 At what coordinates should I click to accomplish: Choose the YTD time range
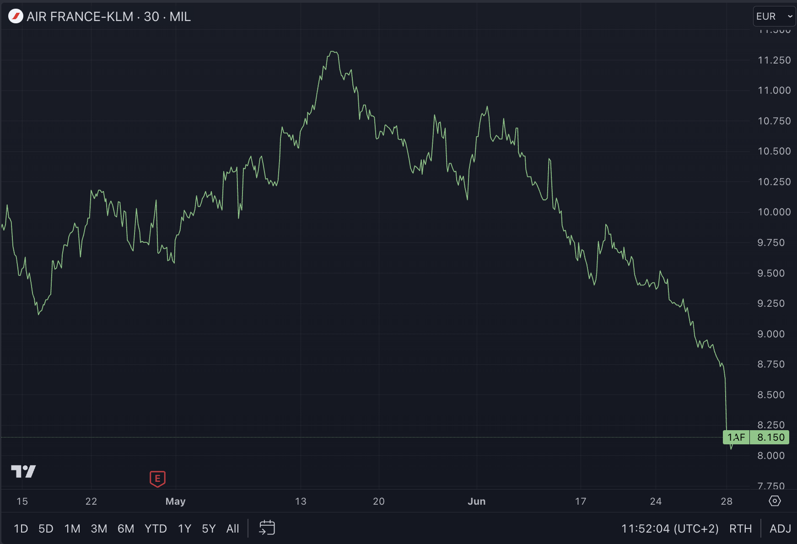156,528
